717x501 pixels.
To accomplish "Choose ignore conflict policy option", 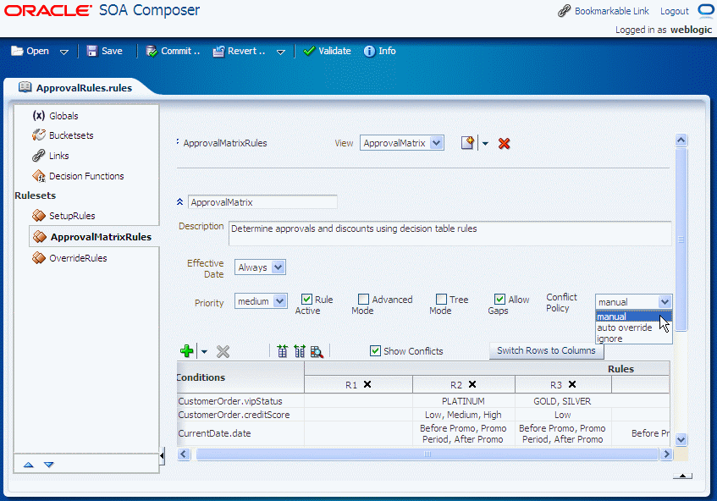I will (633, 339).
